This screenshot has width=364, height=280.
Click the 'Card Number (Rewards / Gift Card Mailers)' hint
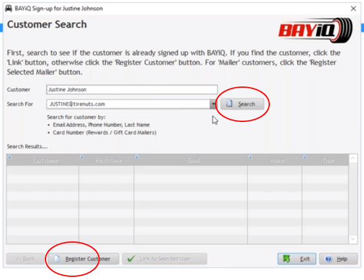[x=105, y=133]
